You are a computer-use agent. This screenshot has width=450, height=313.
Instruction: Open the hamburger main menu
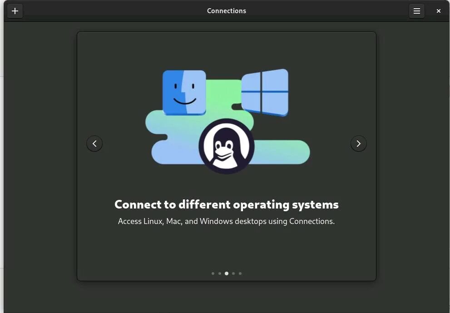tap(417, 11)
